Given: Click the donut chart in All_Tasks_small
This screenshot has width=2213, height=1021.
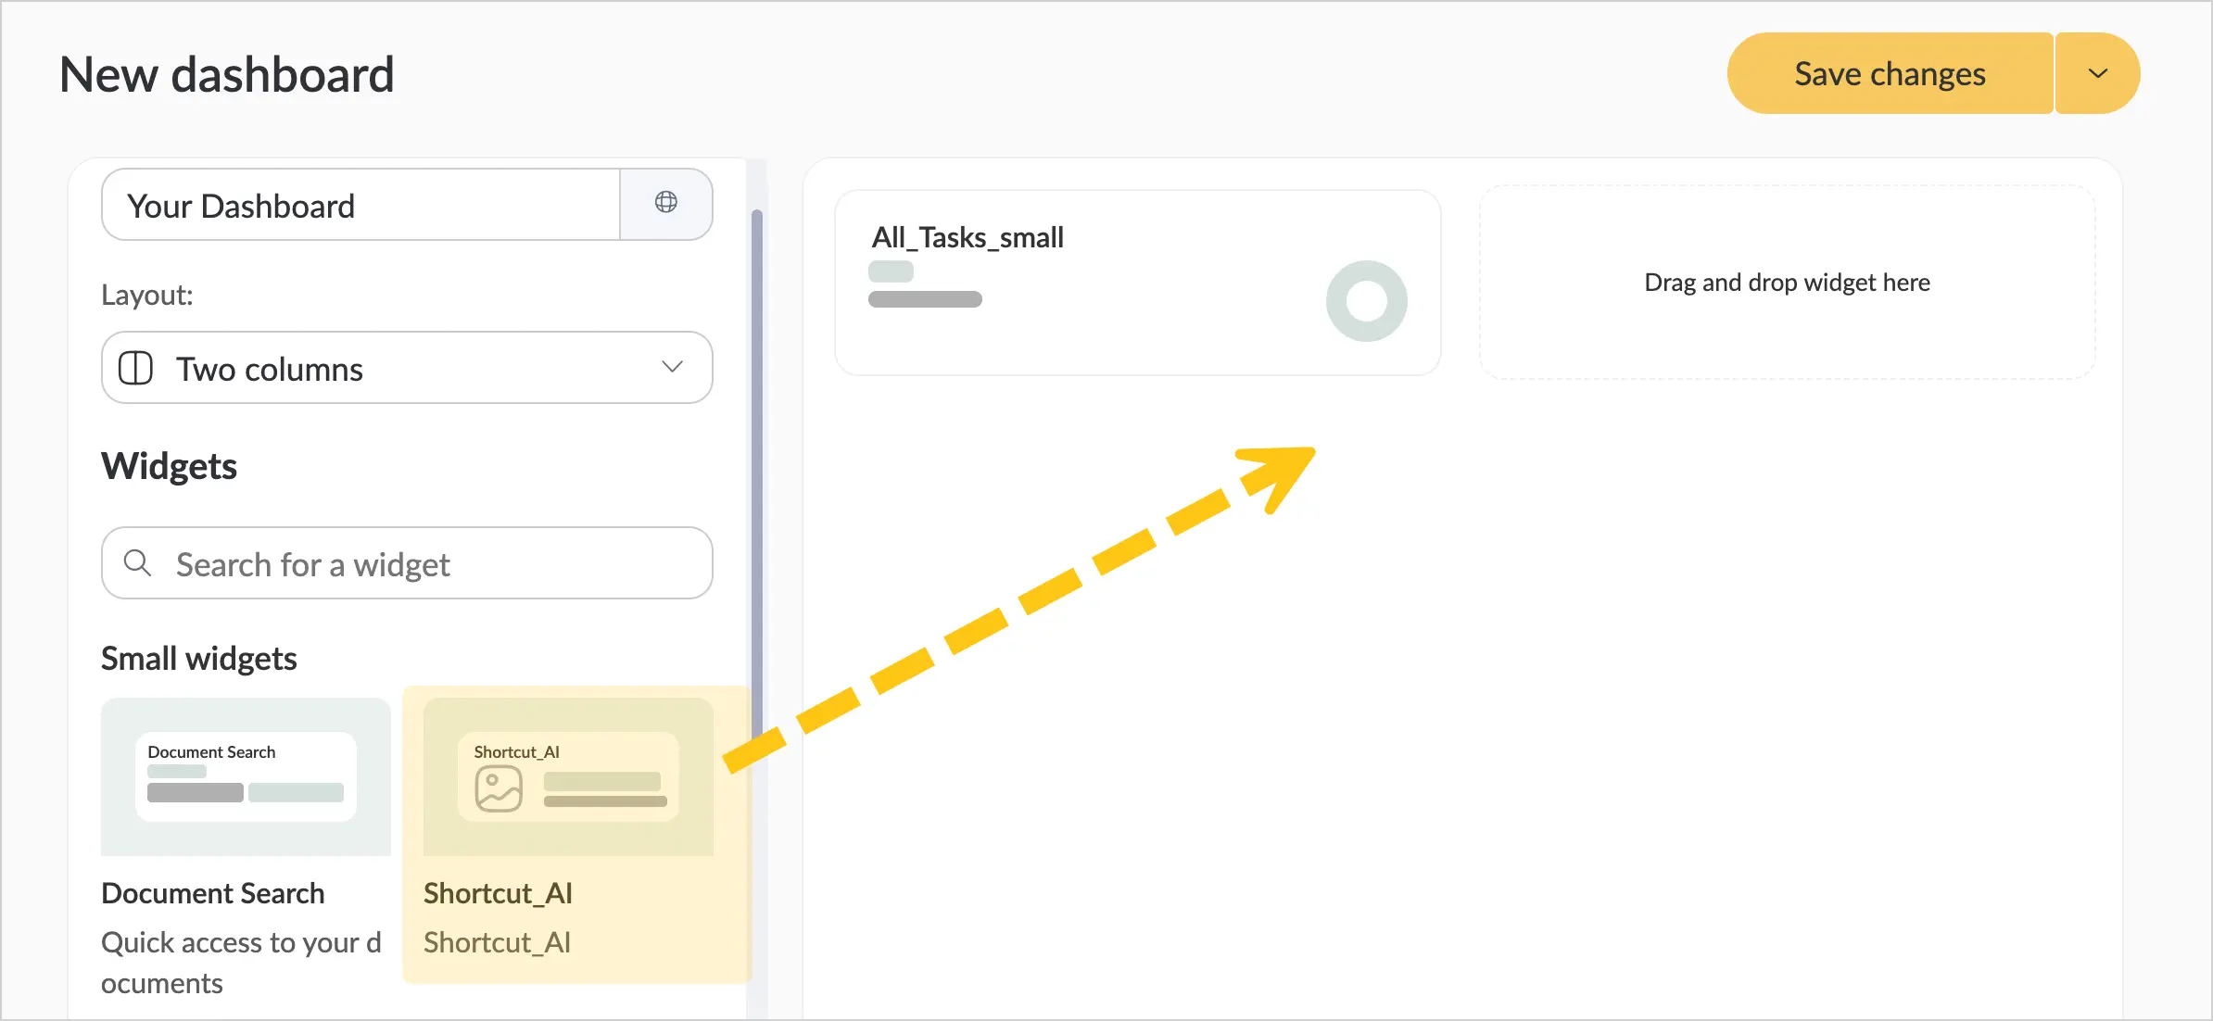Looking at the screenshot, I should 1366,301.
